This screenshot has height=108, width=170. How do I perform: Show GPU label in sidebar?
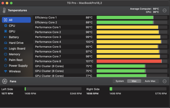(x=12, y=31)
